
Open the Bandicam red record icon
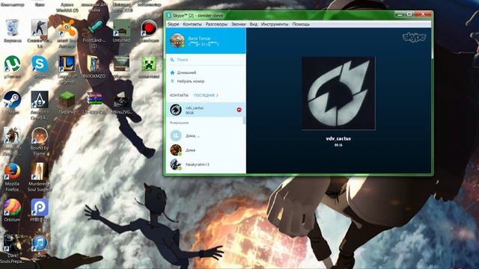pyautogui.click(x=149, y=28)
